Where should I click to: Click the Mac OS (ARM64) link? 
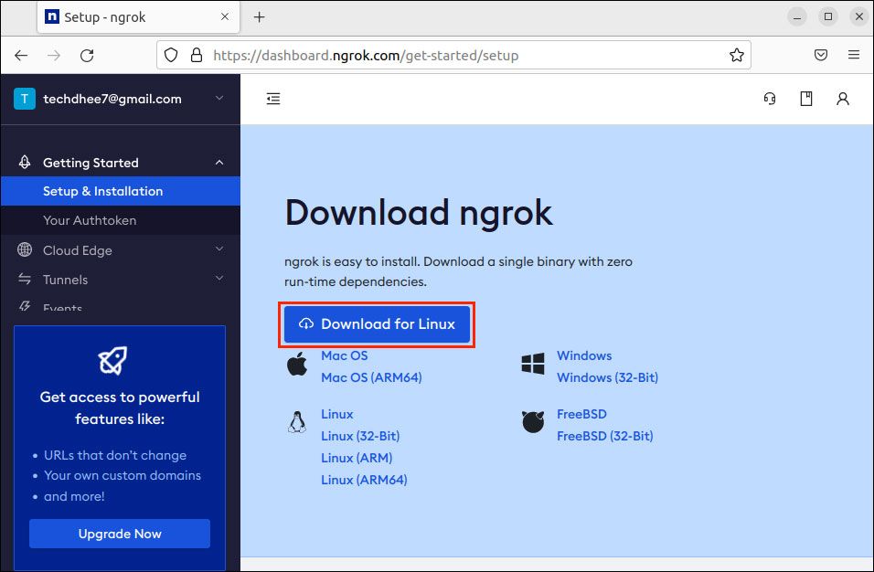pyautogui.click(x=371, y=377)
